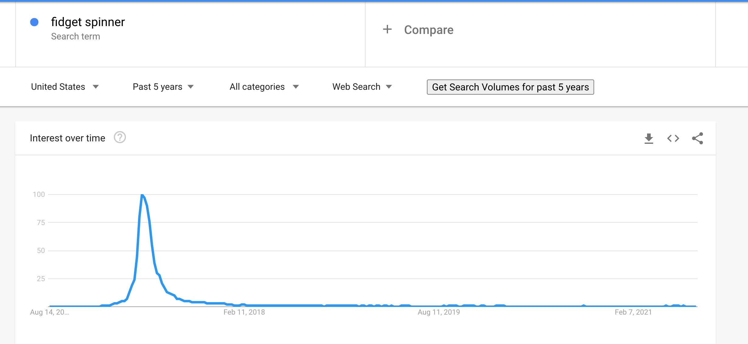Click Get Search Volumes for past 5 years

[x=510, y=87]
